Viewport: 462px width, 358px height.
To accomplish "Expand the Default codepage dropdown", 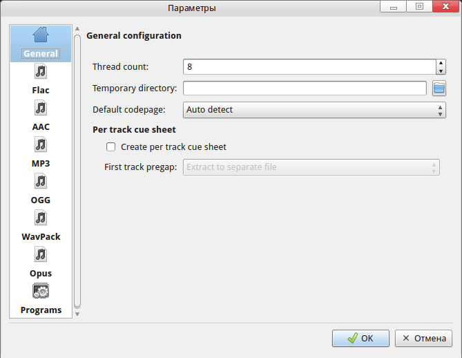I will tap(314, 110).
